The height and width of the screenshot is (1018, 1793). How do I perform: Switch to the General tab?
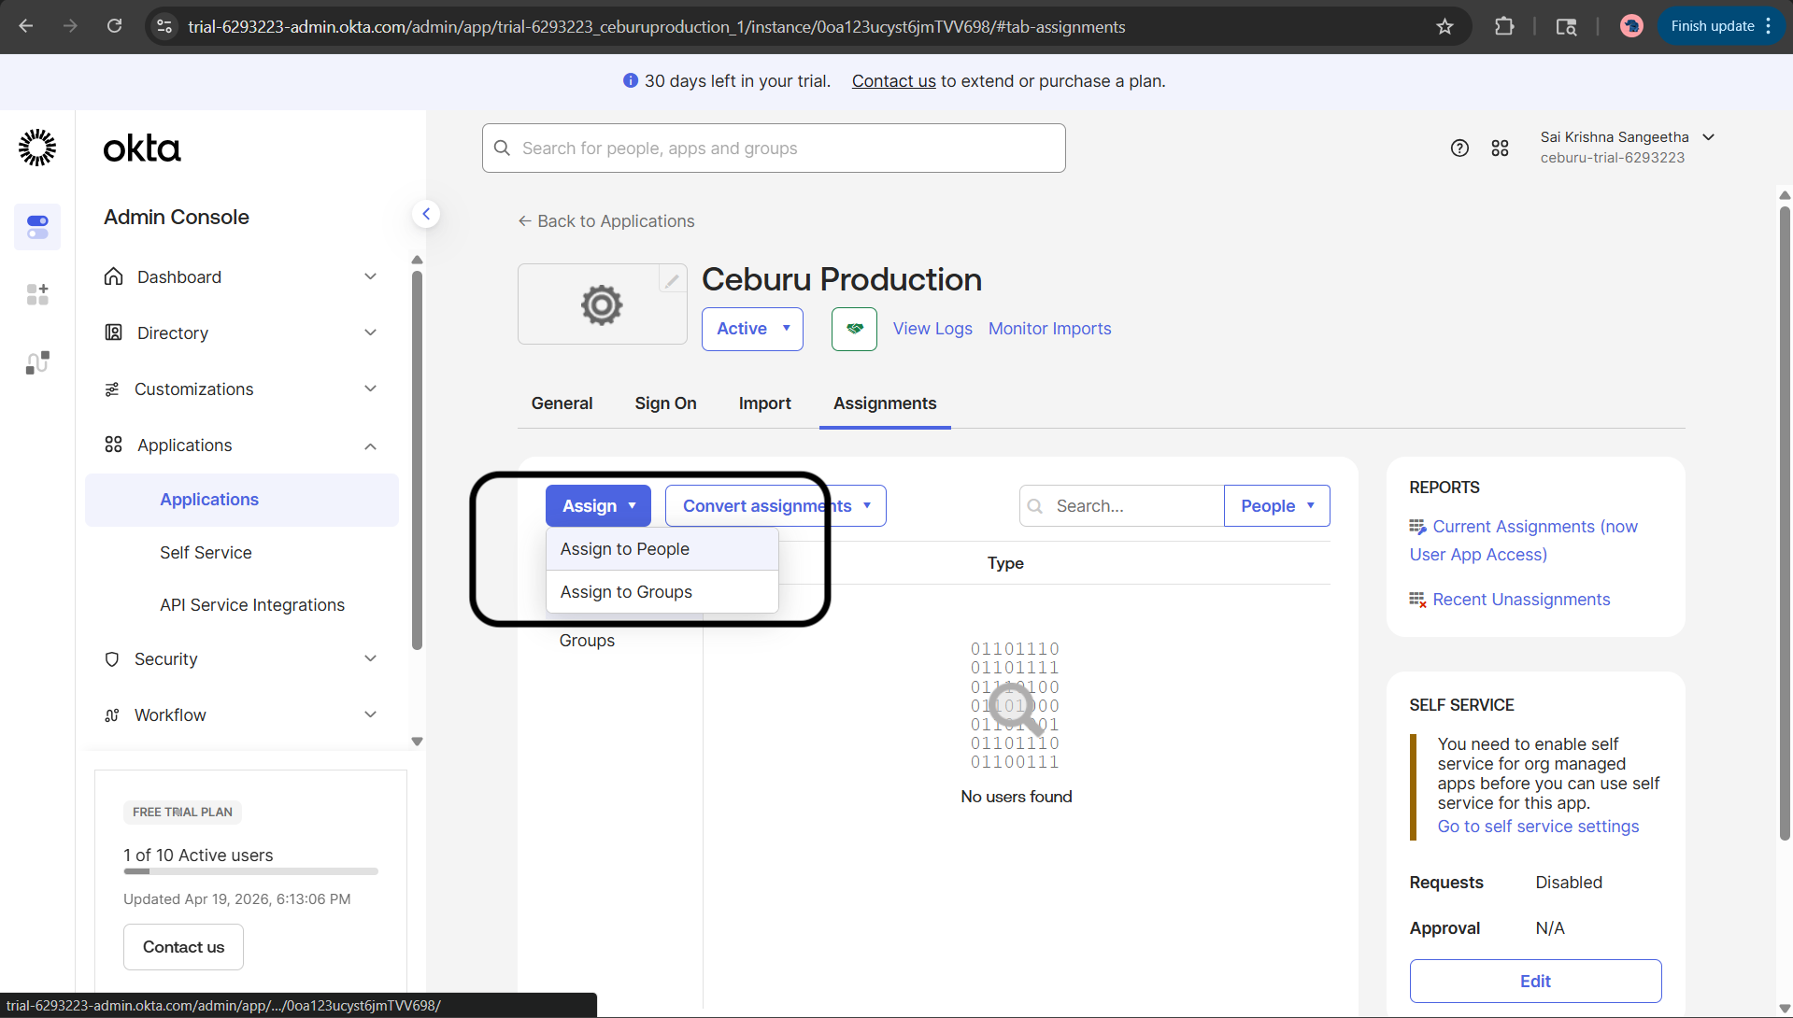point(562,403)
